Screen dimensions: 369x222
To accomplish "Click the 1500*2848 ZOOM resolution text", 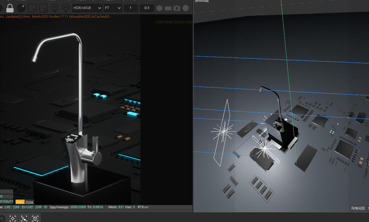I will 173,22.
